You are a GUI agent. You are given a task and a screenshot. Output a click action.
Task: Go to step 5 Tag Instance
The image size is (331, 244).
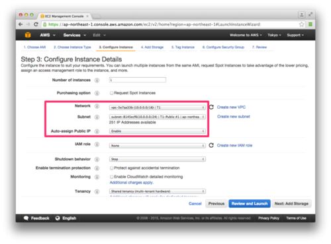[183, 47]
